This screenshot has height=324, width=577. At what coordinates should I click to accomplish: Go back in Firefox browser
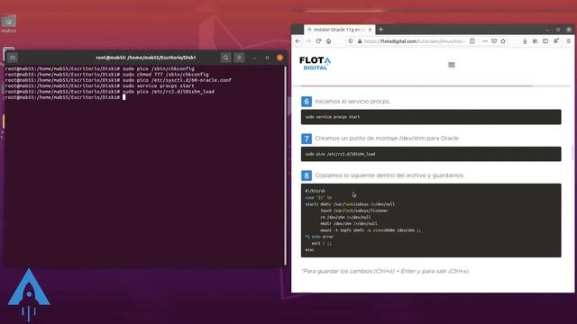(298, 41)
